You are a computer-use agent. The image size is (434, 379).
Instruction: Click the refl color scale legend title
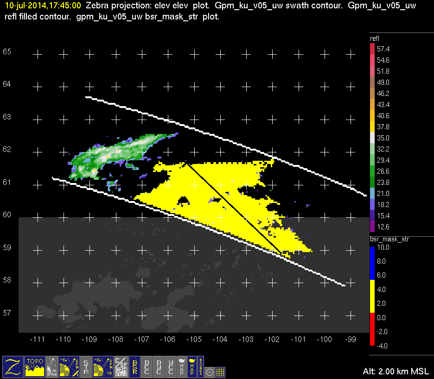374,38
